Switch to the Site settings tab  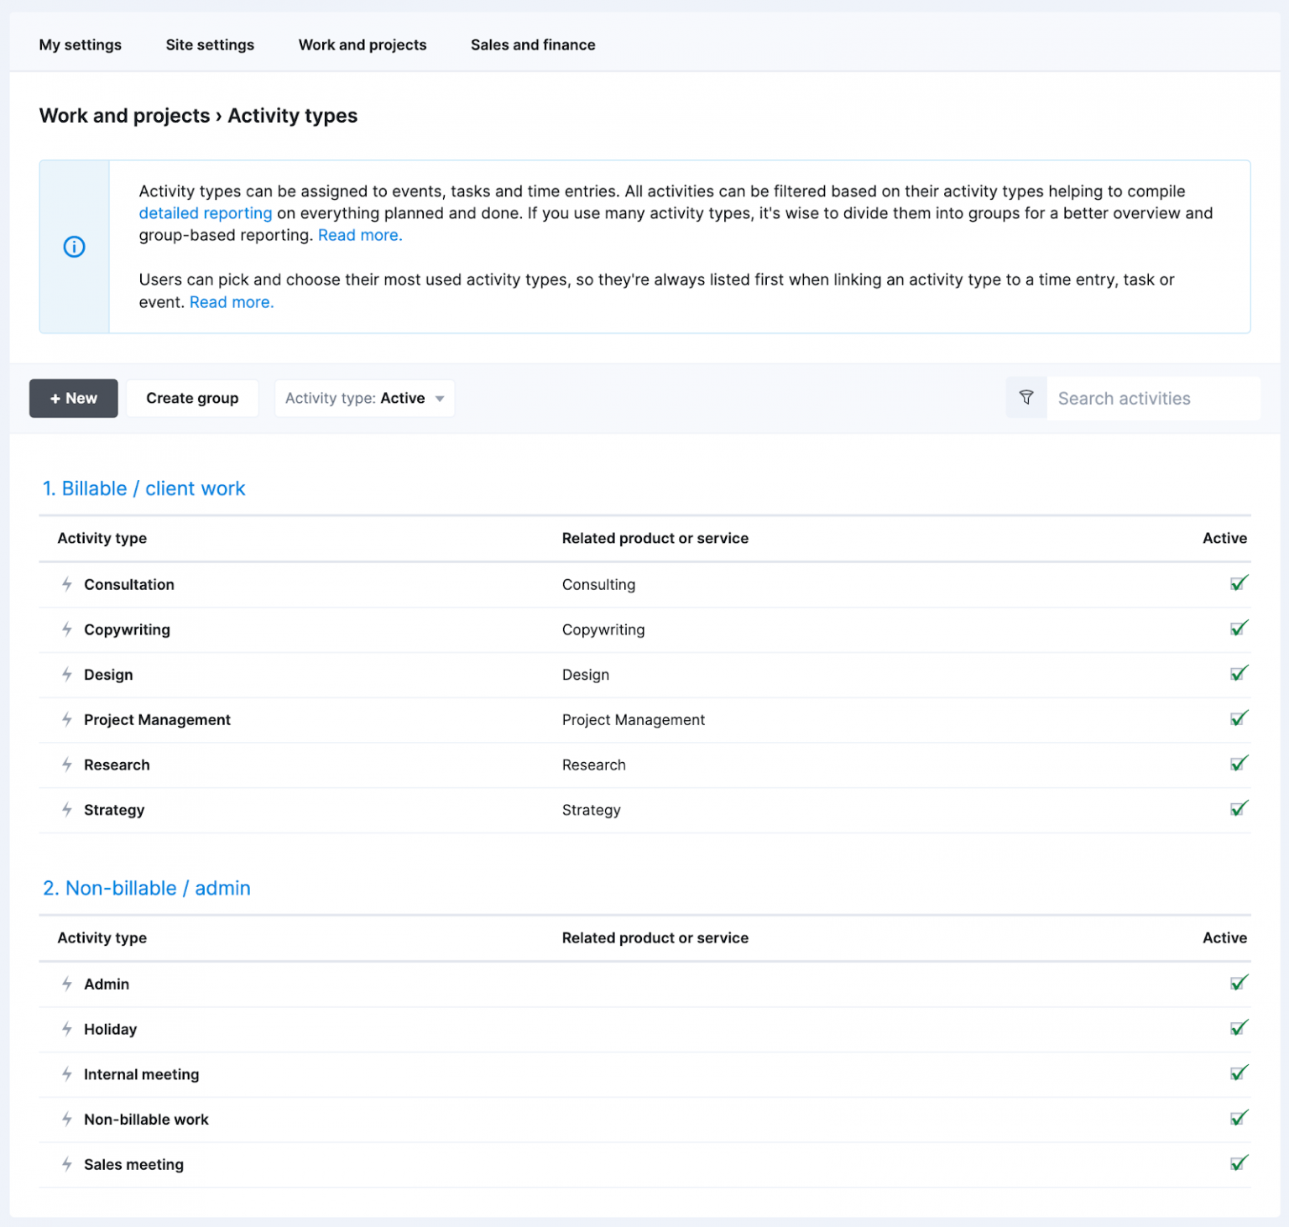210,45
